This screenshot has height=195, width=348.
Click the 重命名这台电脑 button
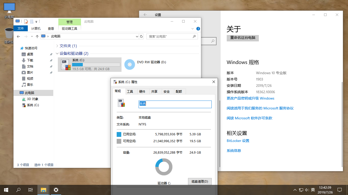pyautogui.click(x=243, y=38)
